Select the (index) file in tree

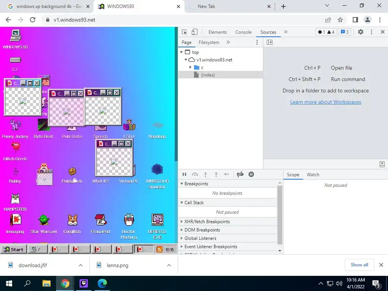click(x=221, y=75)
